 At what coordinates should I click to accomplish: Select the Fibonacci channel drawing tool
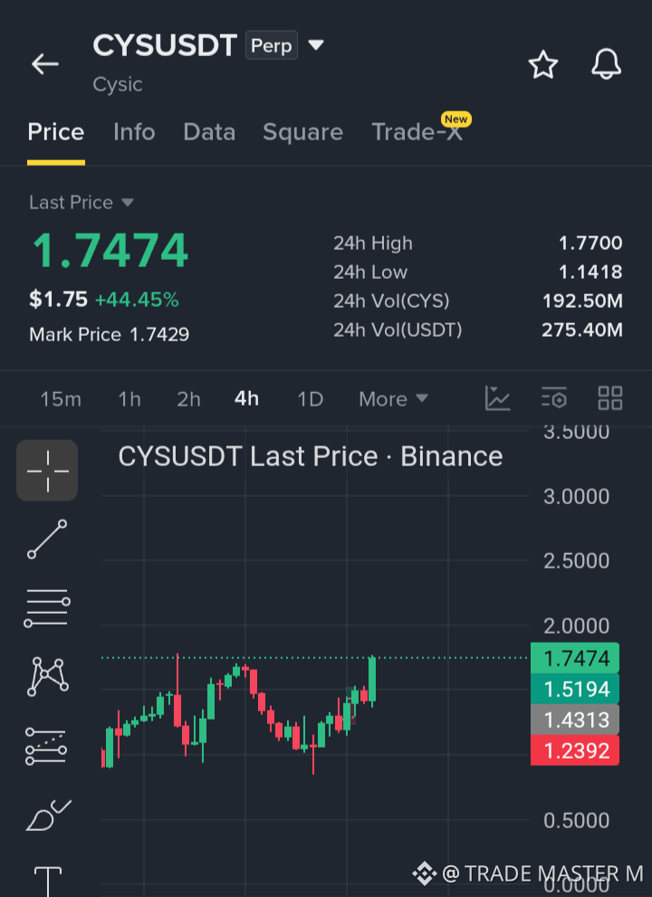pos(46,747)
